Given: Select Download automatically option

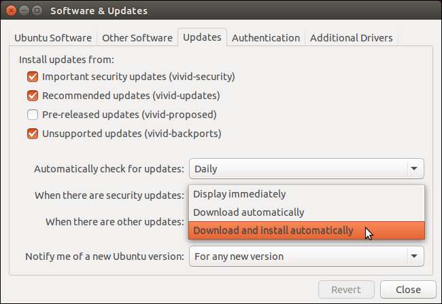Looking at the screenshot, I should tap(248, 212).
